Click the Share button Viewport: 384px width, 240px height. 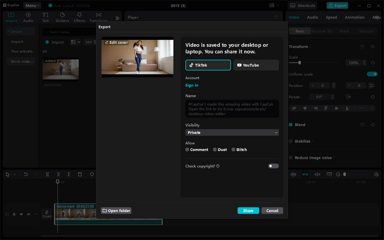tap(248, 211)
